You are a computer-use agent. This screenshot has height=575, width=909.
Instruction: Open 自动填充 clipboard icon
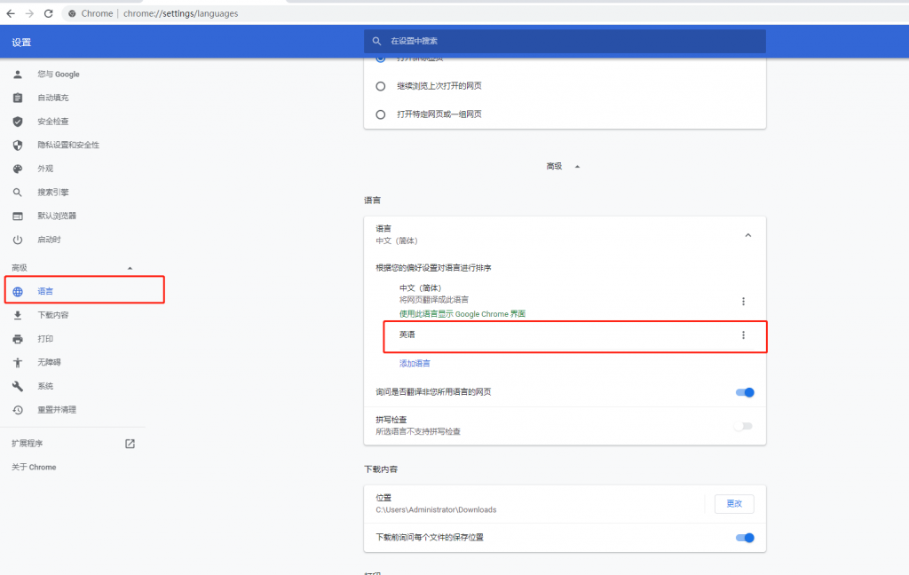(18, 98)
